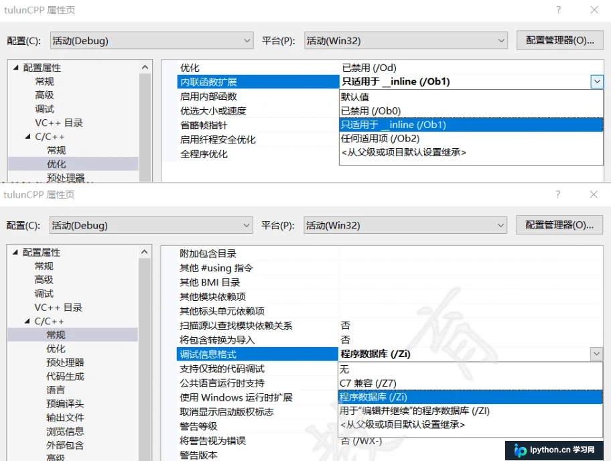Choose 已禁用 (/Ob0) option
Image resolution: width=611 pixels, height=461 pixels.
(x=471, y=111)
